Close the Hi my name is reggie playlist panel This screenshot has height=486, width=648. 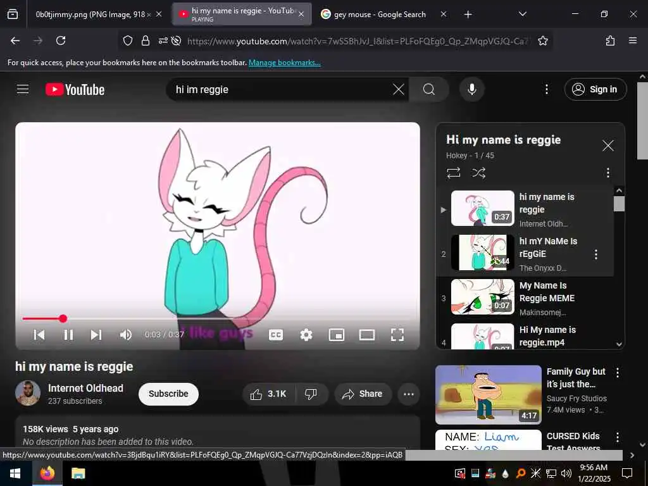(607, 146)
